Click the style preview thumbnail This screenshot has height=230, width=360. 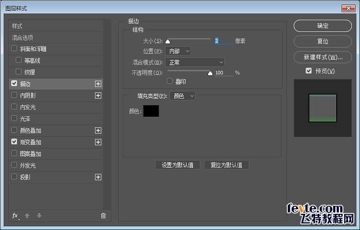(323, 108)
